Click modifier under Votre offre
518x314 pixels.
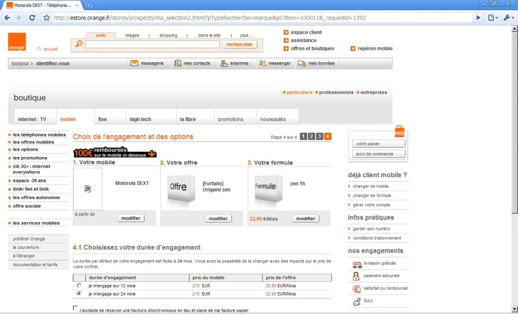point(218,219)
